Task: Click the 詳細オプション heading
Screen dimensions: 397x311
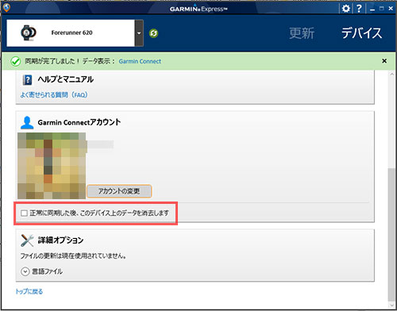Action: point(60,240)
